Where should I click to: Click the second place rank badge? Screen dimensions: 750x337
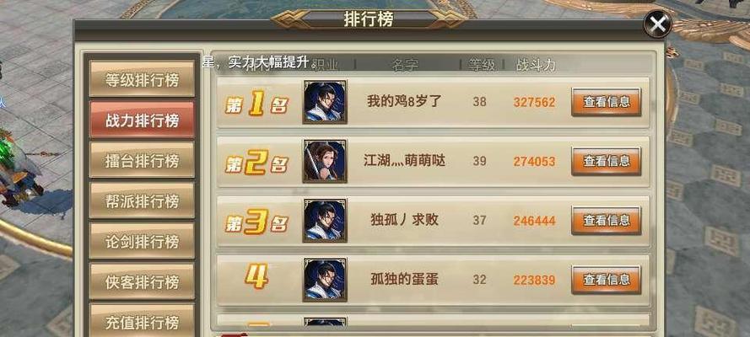[x=256, y=163]
